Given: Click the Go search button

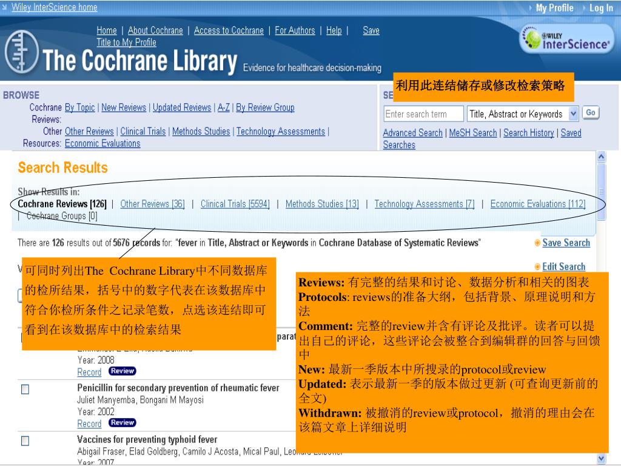Looking at the screenshot, I should (591, 113).
